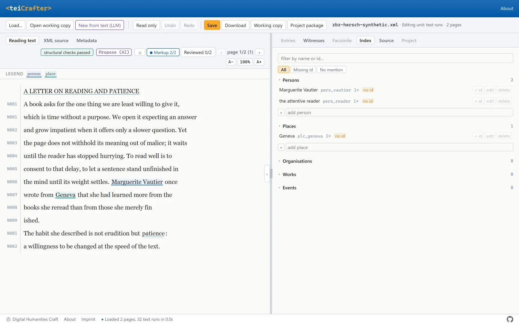The width and height of the screenshot is (519, 324).
Task: Select the No mention filter
Action: [x=332, y=70]
